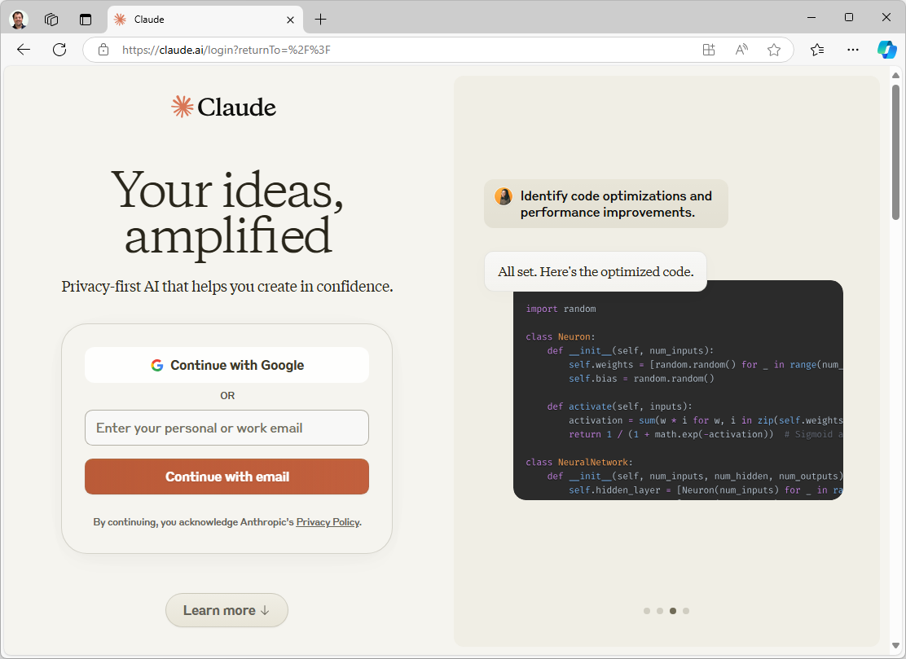Select the first carousel dot

point(647,610)
